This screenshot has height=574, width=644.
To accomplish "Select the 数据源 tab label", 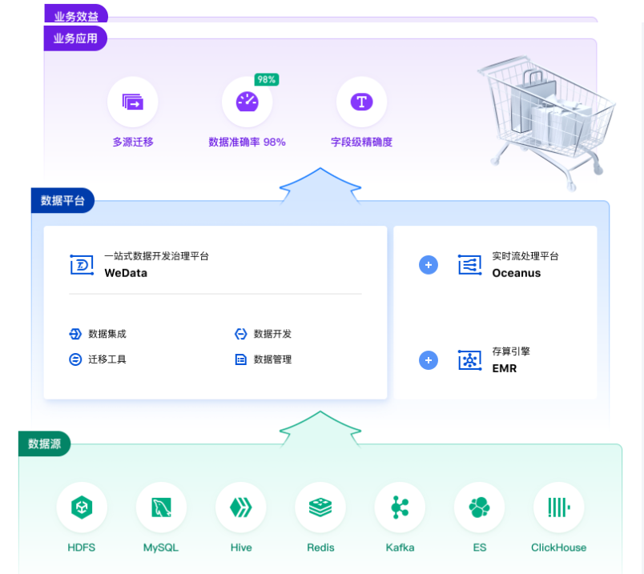I will click(x=44, y=444).
